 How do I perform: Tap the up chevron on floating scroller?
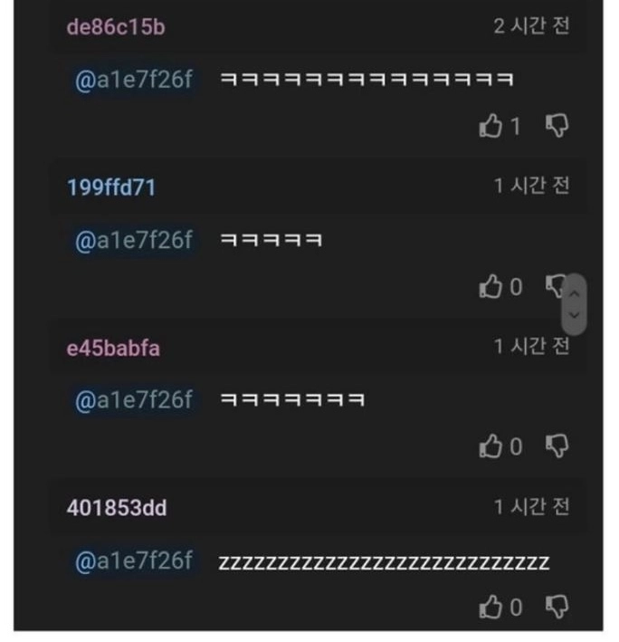coord(574,293)
